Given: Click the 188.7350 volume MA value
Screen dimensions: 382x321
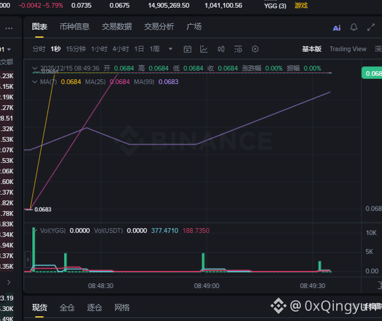Looking at the screenshot, I should coord(196,230).
